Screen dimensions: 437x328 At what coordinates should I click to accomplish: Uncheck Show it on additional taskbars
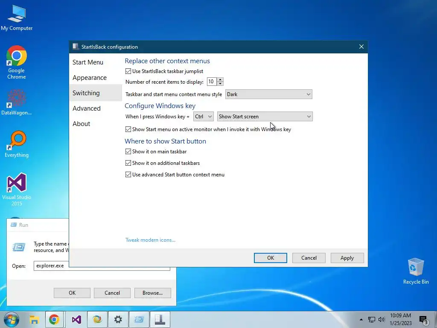pos(128,163)
